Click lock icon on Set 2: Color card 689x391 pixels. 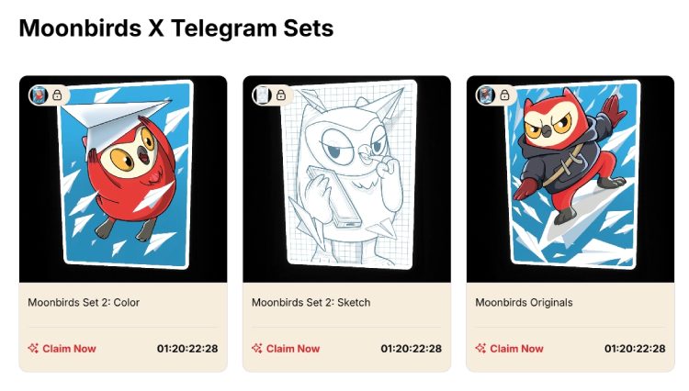[57, 95]
